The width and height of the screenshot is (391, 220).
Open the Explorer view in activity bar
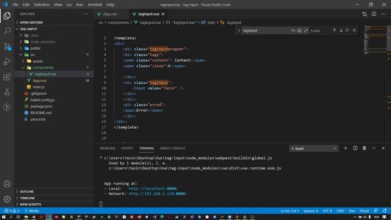pyautogui.click(x=7, y=16)
